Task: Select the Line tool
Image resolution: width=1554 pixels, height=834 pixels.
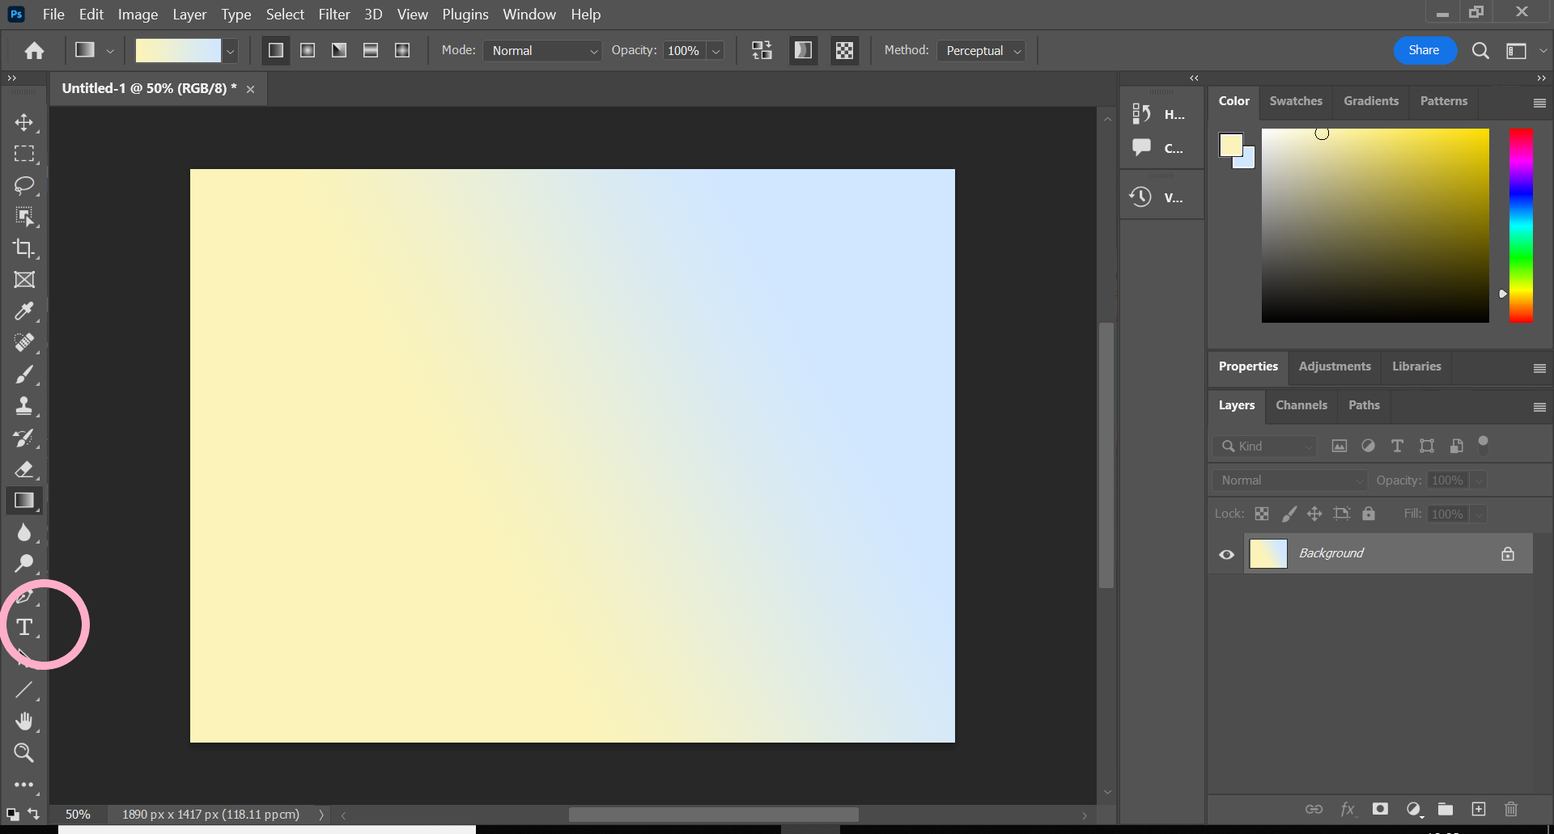Action: click(24, 690)
